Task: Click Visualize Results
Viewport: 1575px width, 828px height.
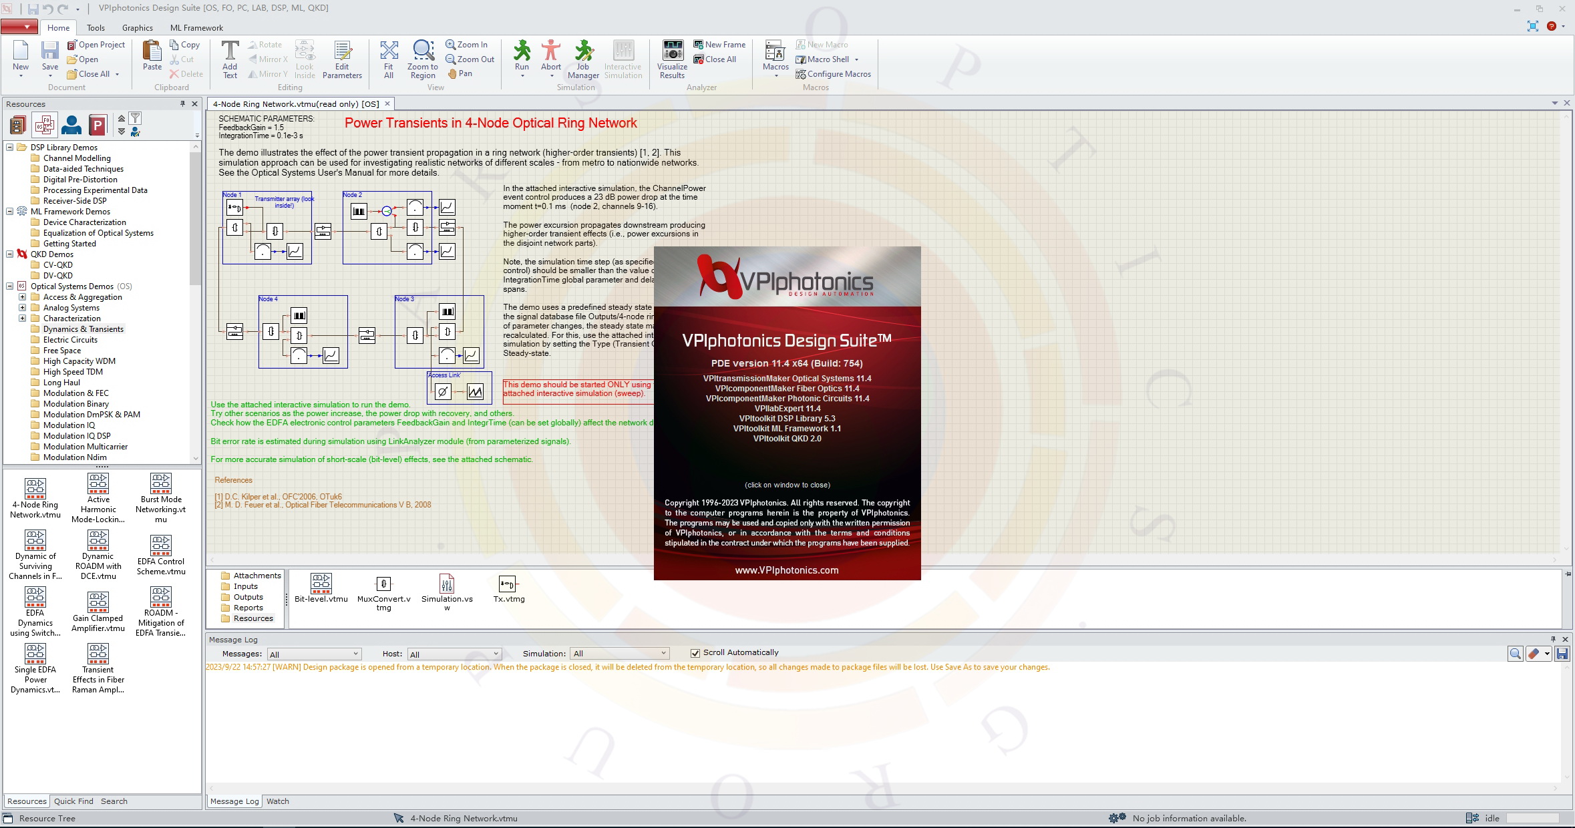Action: (672, 60)
